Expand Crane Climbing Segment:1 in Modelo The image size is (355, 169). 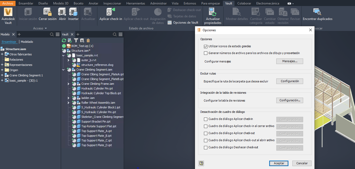tap(2, 75)
